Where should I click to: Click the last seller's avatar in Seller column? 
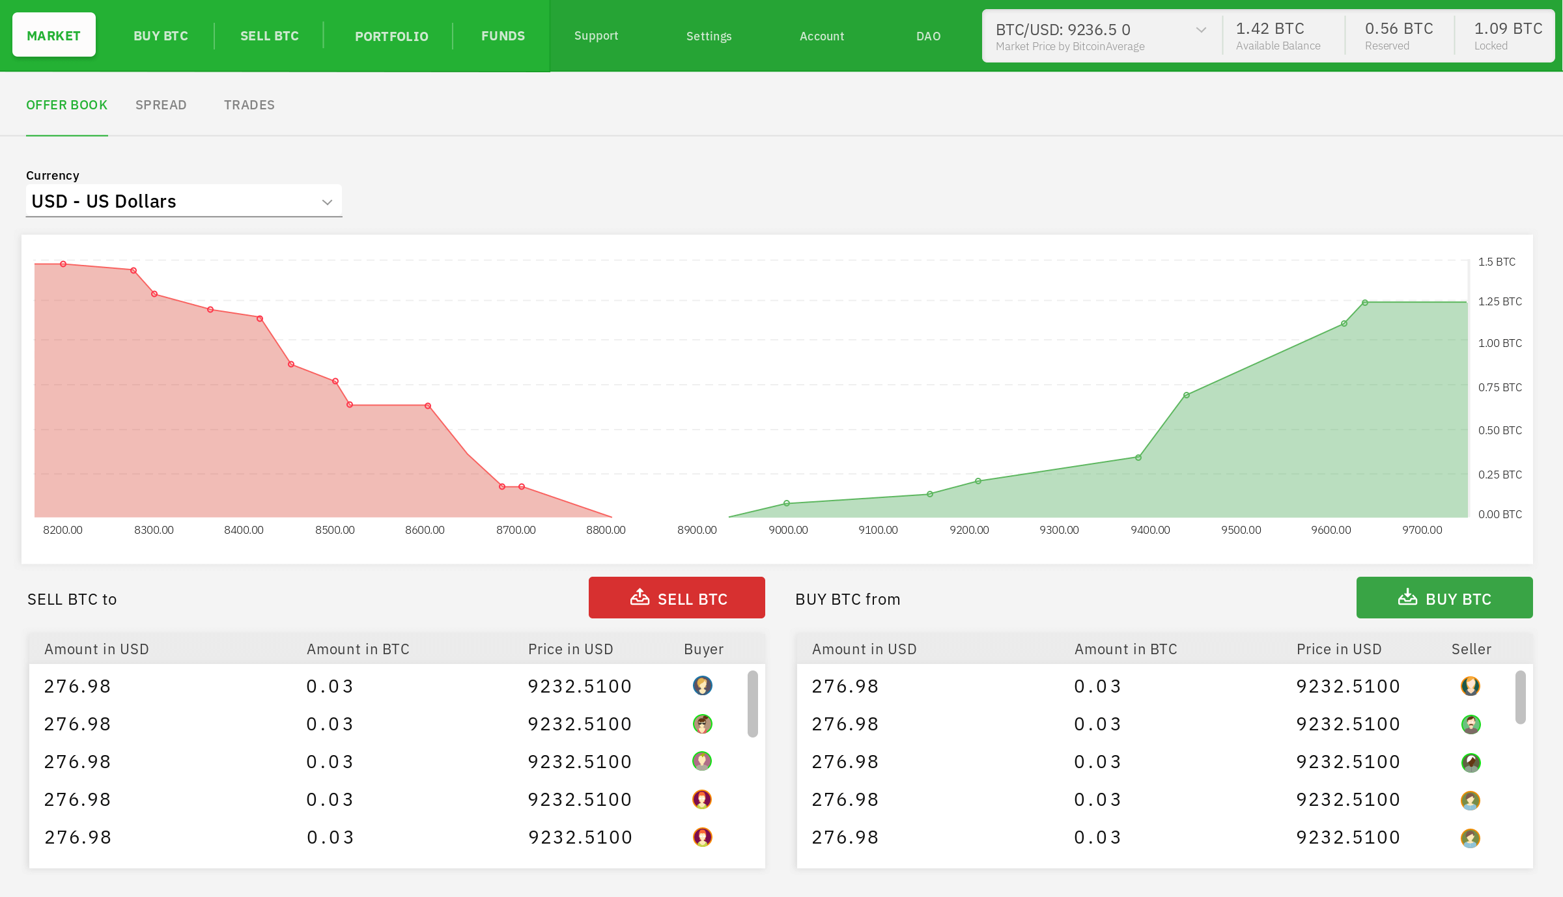pos(1471,837)
